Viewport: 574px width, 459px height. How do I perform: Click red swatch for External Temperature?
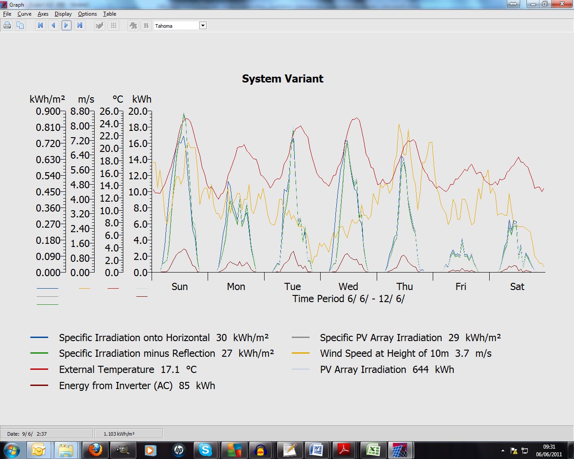39,369
